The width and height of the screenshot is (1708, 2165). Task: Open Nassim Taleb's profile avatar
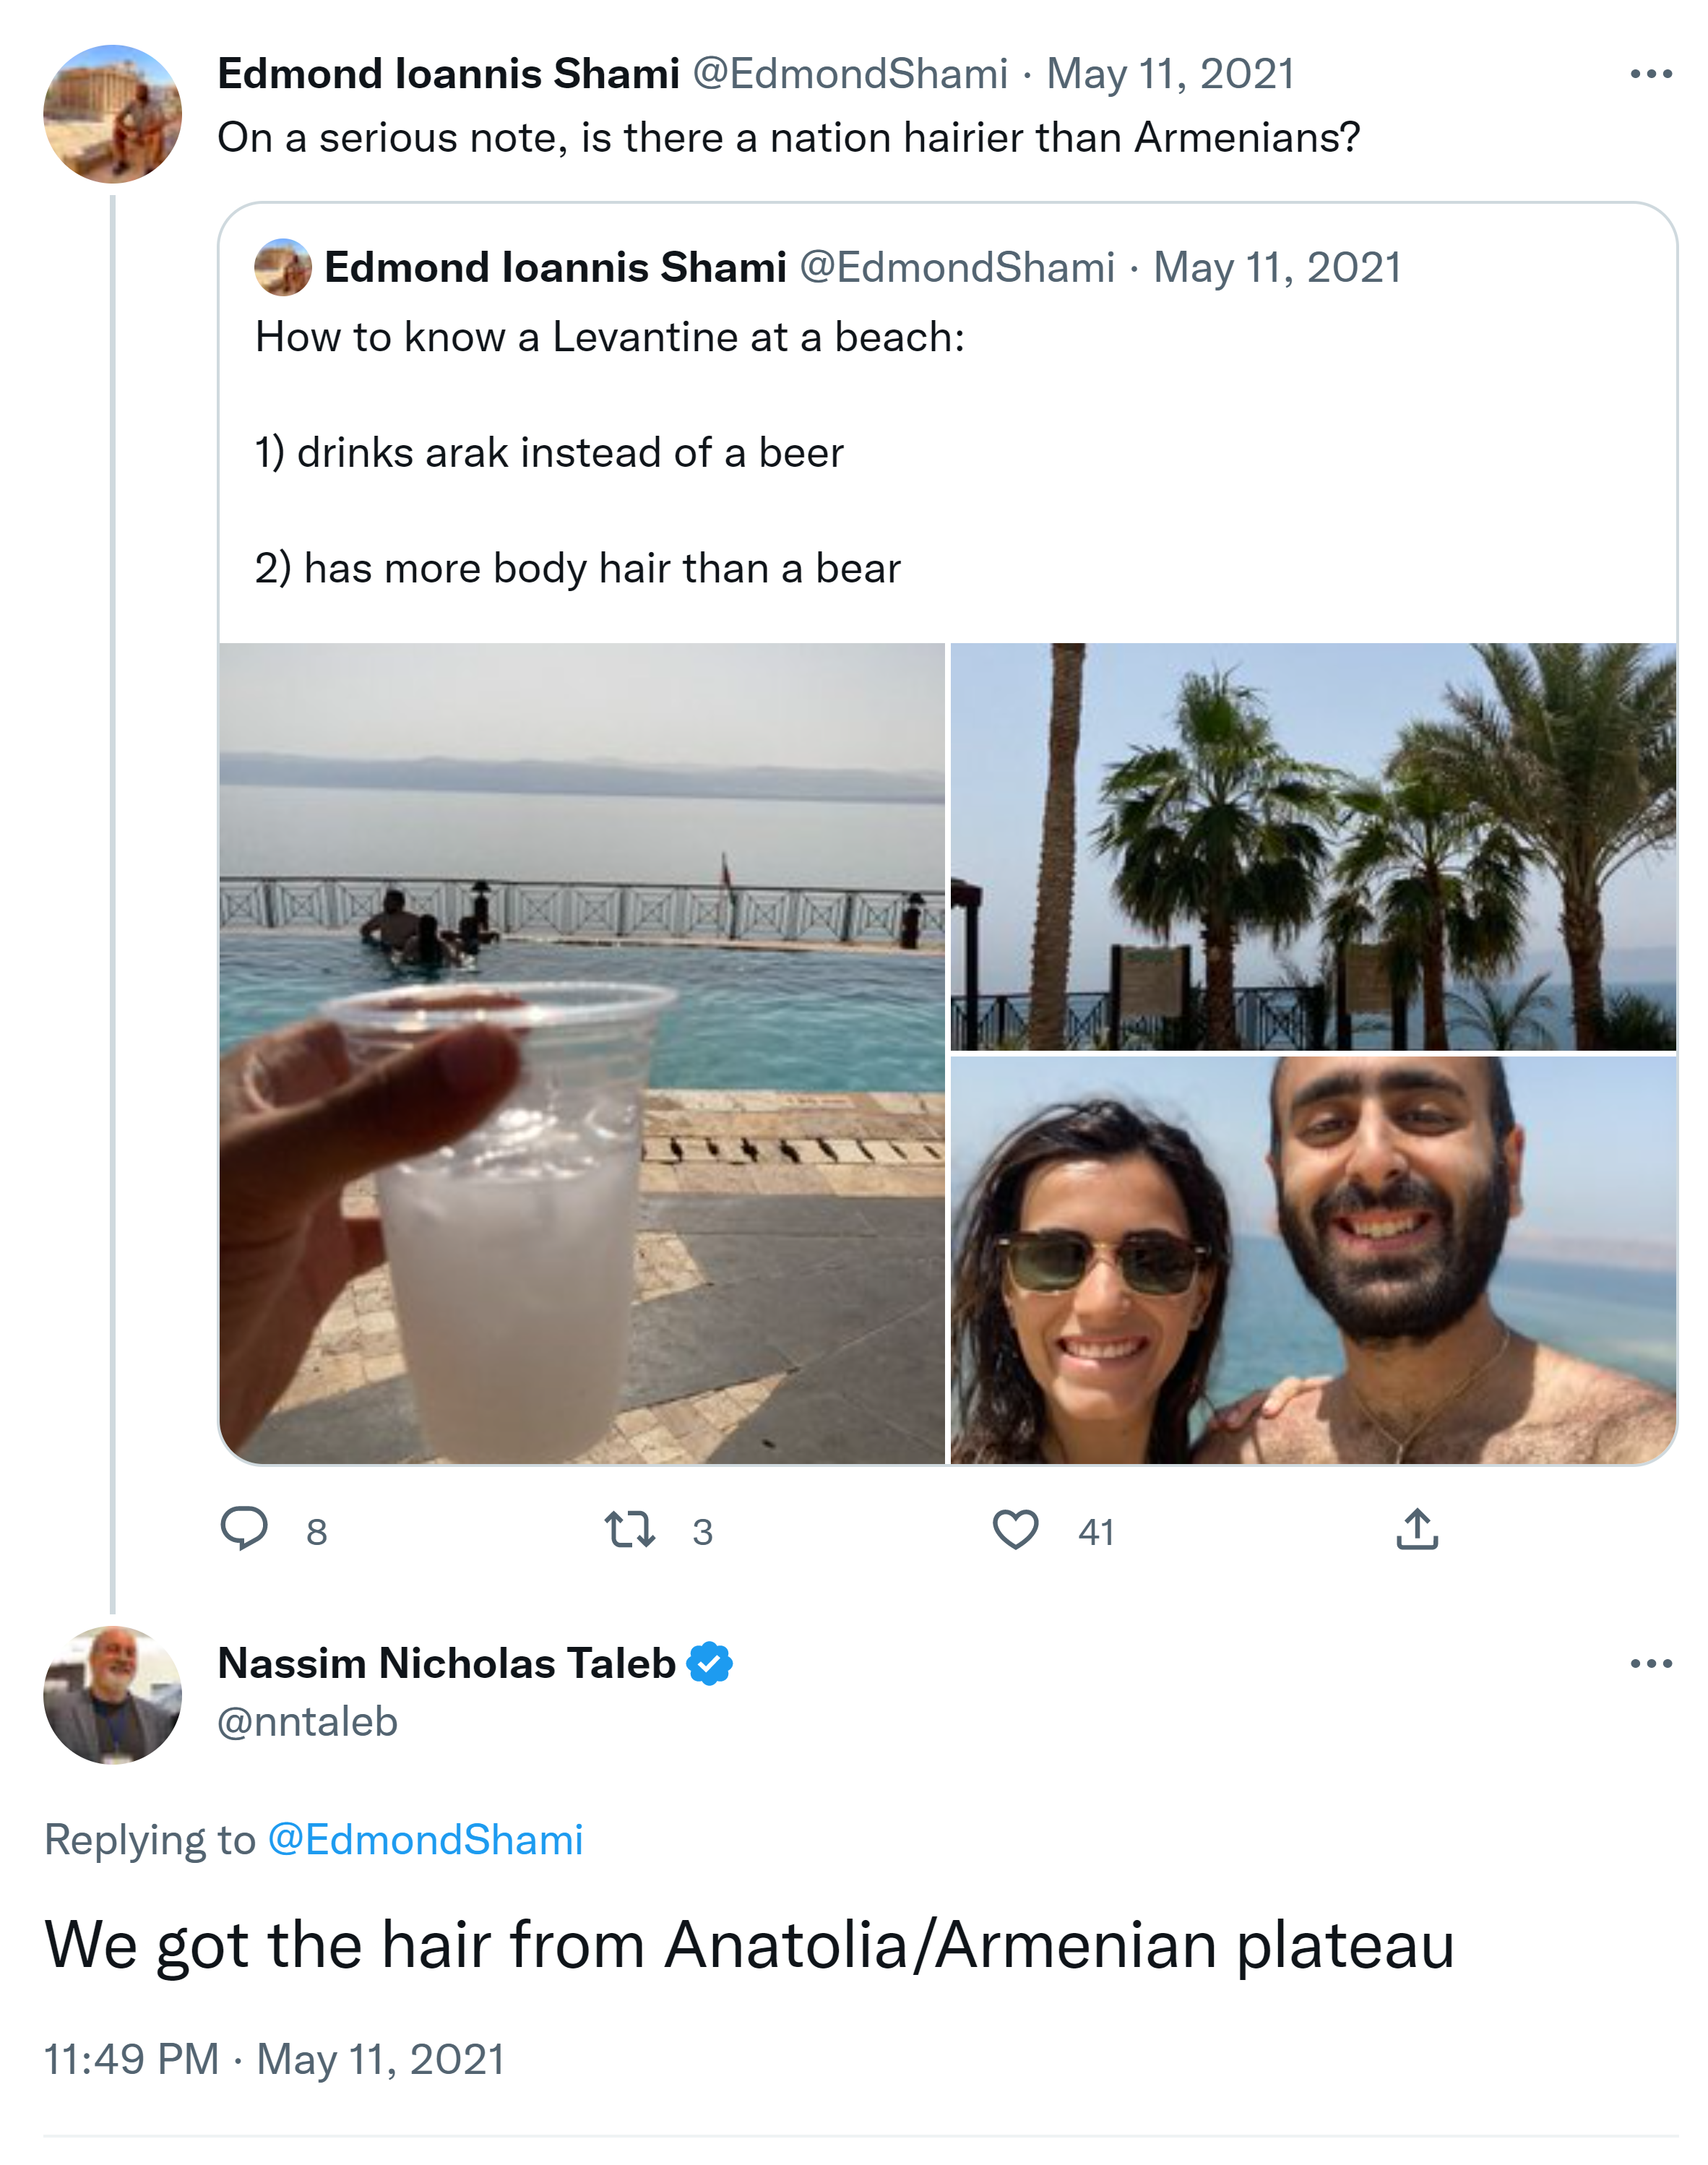[x=112, y=1694]
